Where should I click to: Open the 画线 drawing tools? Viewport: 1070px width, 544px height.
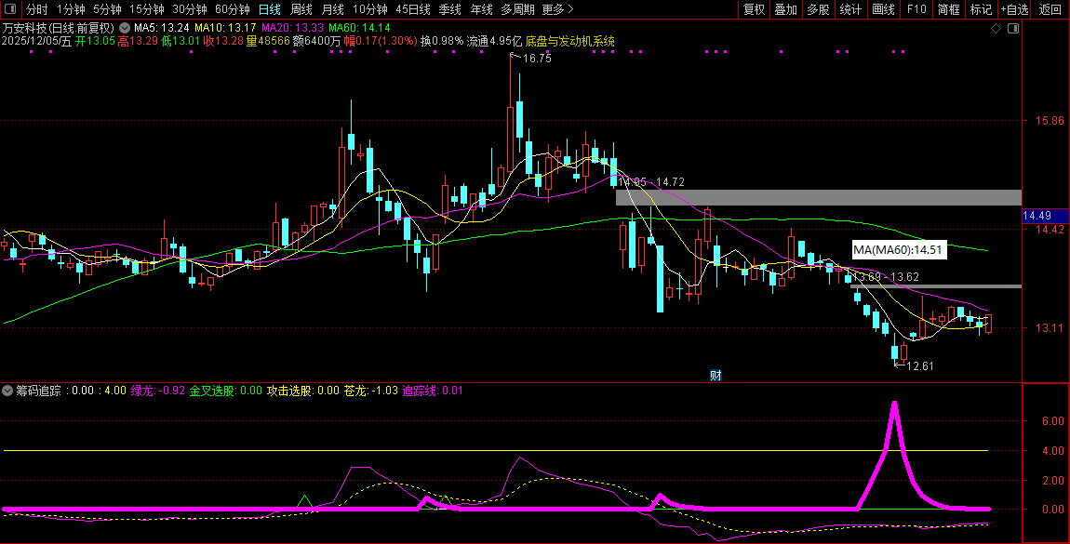(x=883, y=9)
